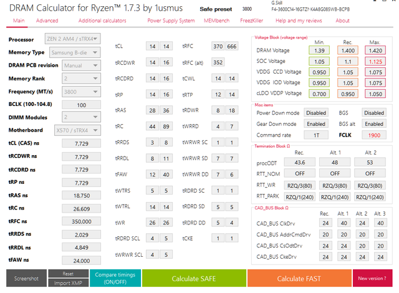Click the tRCDWR ns value field
The image size is (399, 293).
pos(81,157)
